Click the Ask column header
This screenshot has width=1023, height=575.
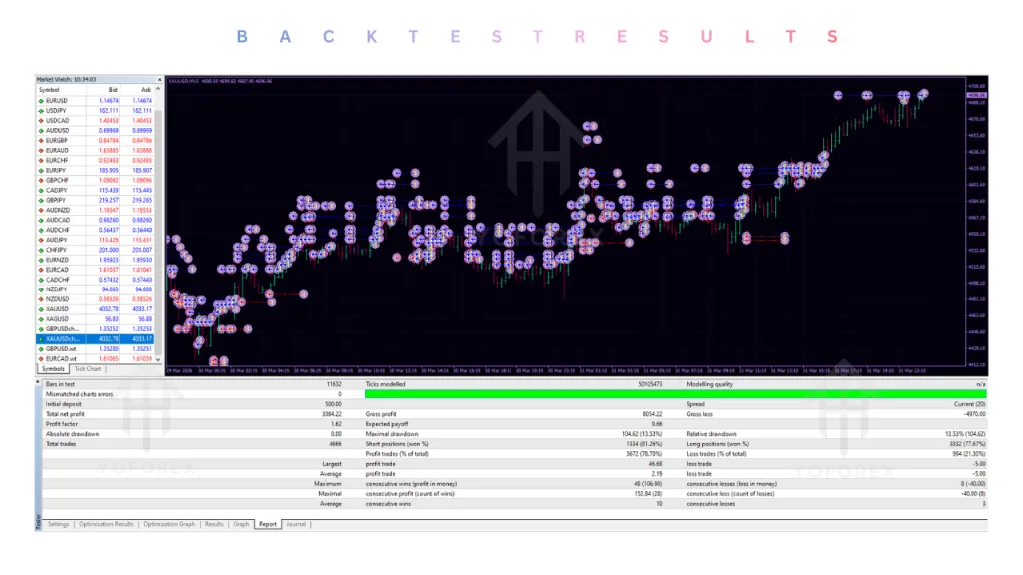tap(146, 90)
